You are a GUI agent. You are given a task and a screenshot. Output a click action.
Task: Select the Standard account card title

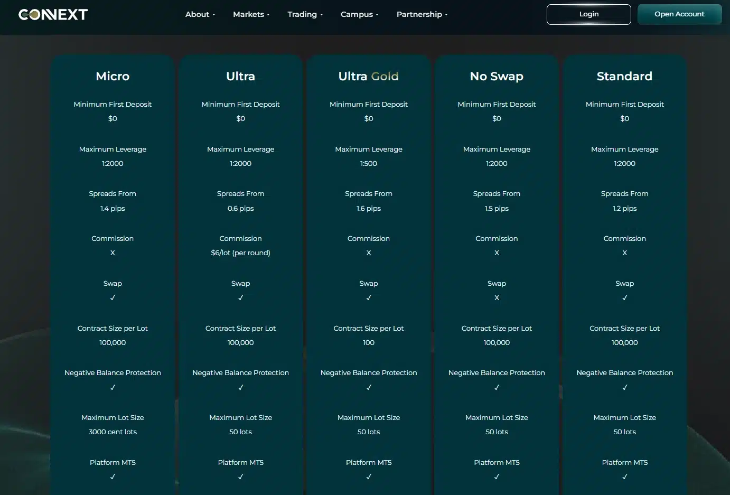tap(624, 77)
